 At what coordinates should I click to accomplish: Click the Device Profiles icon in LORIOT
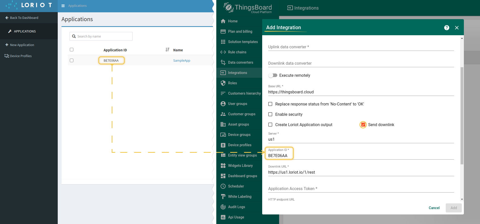7,56
